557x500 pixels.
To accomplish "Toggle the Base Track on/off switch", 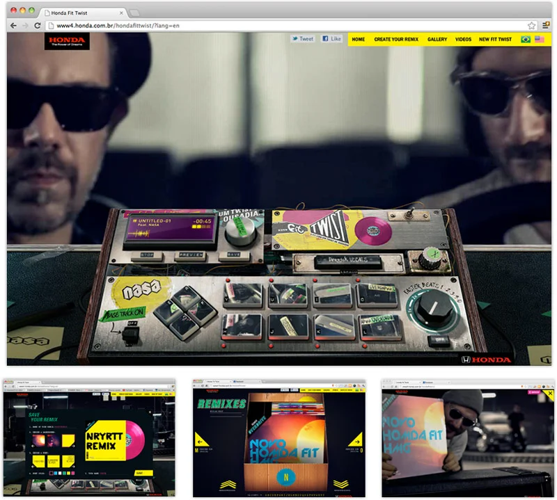I will click(131, 334).
